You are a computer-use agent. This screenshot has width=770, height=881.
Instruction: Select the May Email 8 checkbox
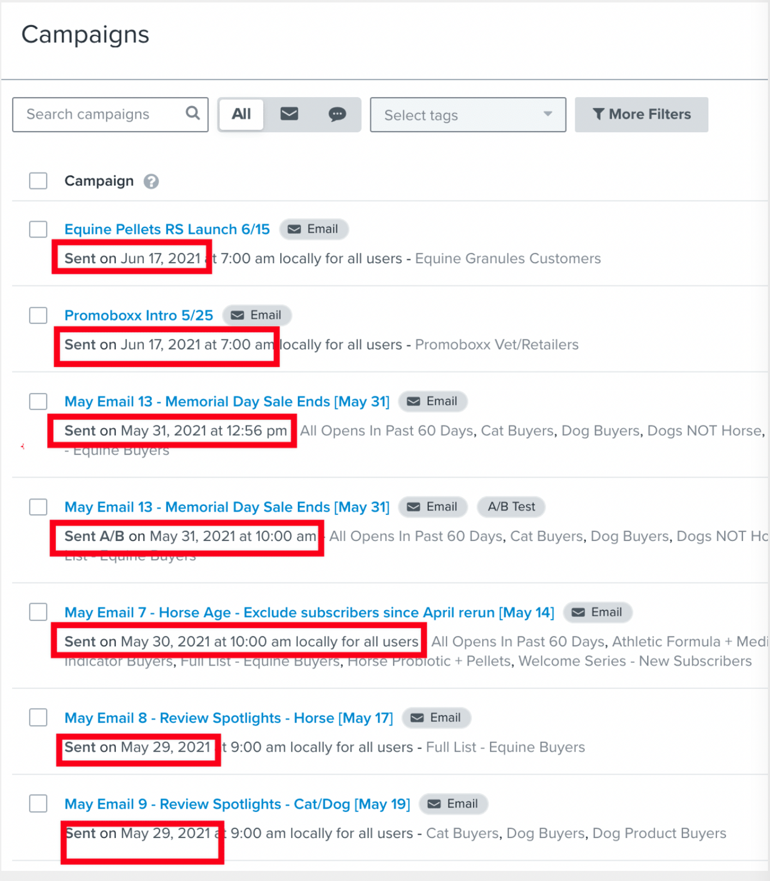(x=38, y=717)
